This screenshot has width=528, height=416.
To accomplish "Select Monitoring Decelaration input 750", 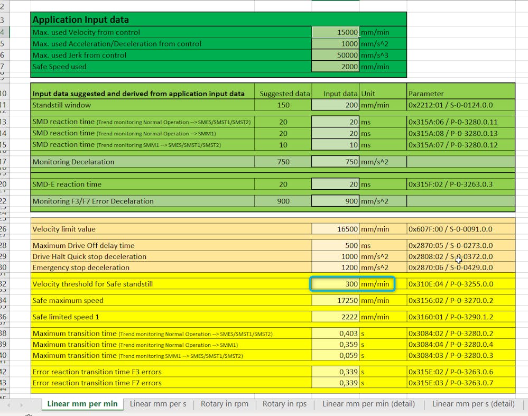I will 336,162.
